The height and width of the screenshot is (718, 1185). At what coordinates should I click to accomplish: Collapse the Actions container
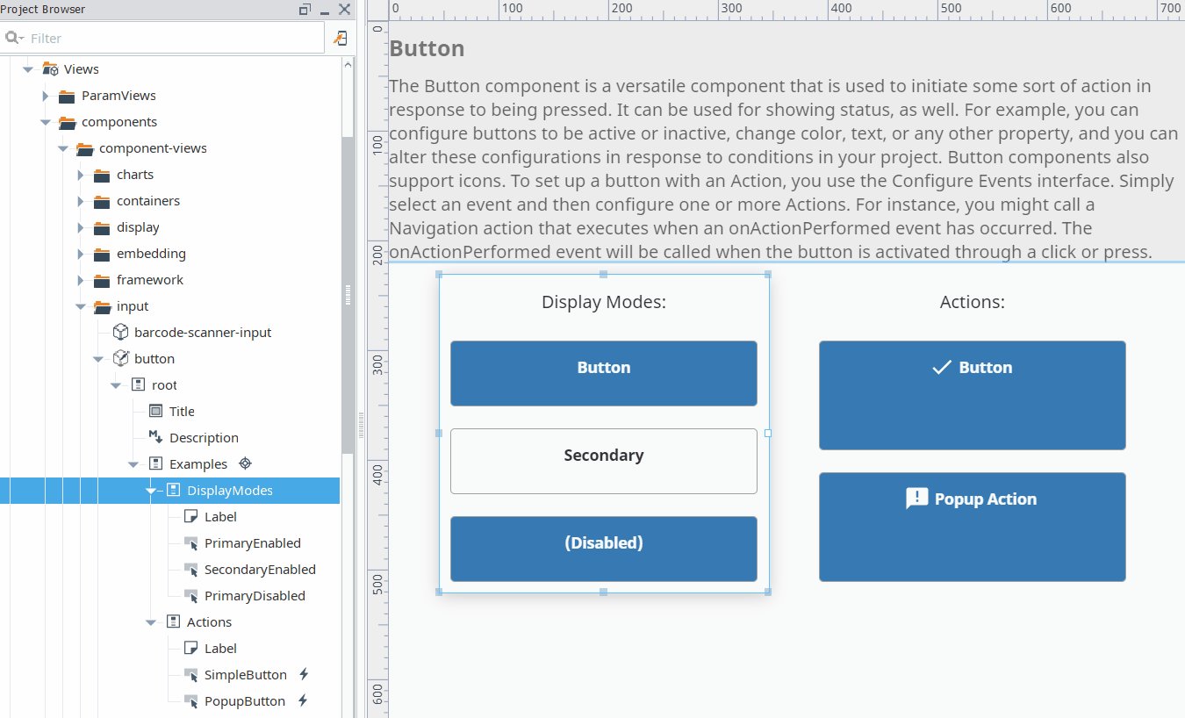pos(151,621)
